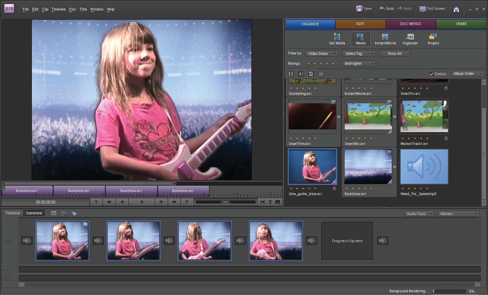Click the Show All button
The image size is (488, 295).
click(394, 54)
